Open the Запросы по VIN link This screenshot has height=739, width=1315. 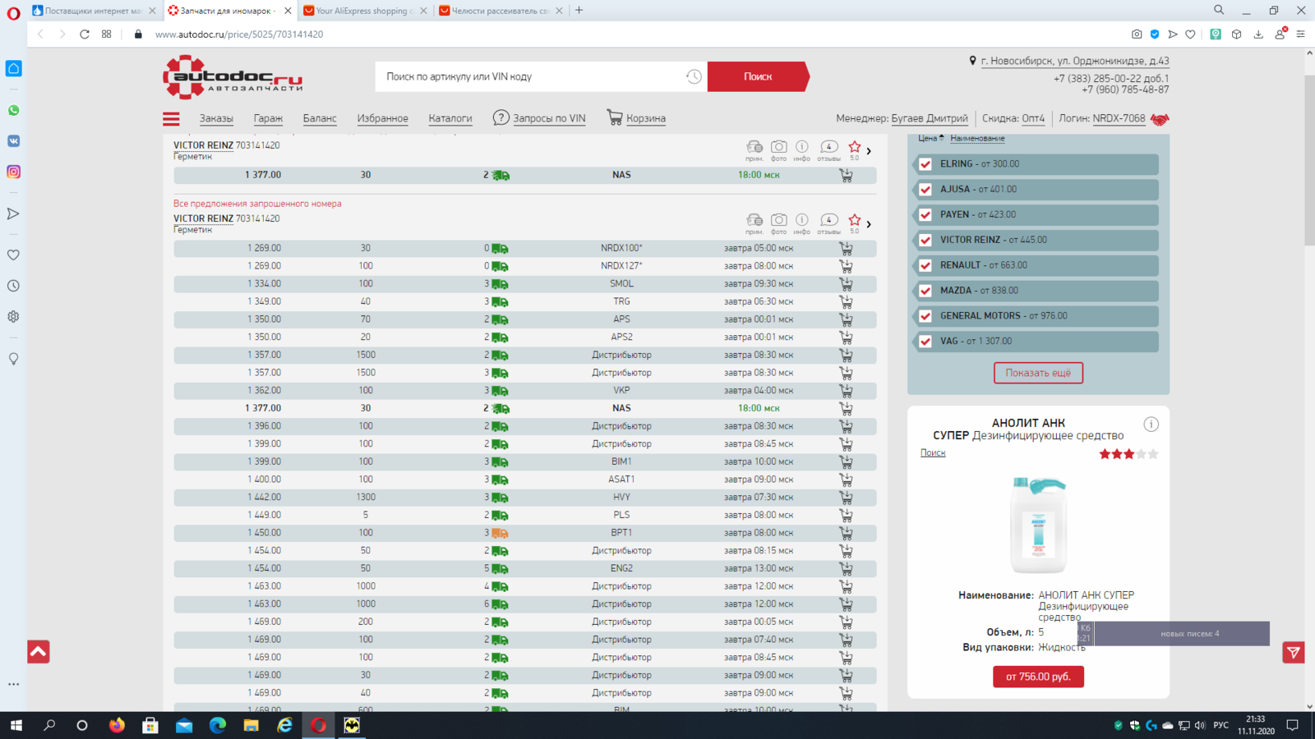coord(539,118)
